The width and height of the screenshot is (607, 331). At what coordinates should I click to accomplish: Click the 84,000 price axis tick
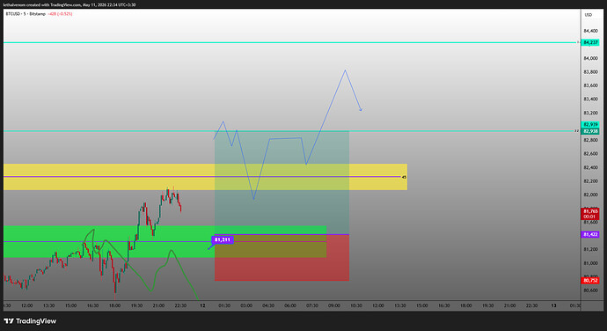click(591, 58)
